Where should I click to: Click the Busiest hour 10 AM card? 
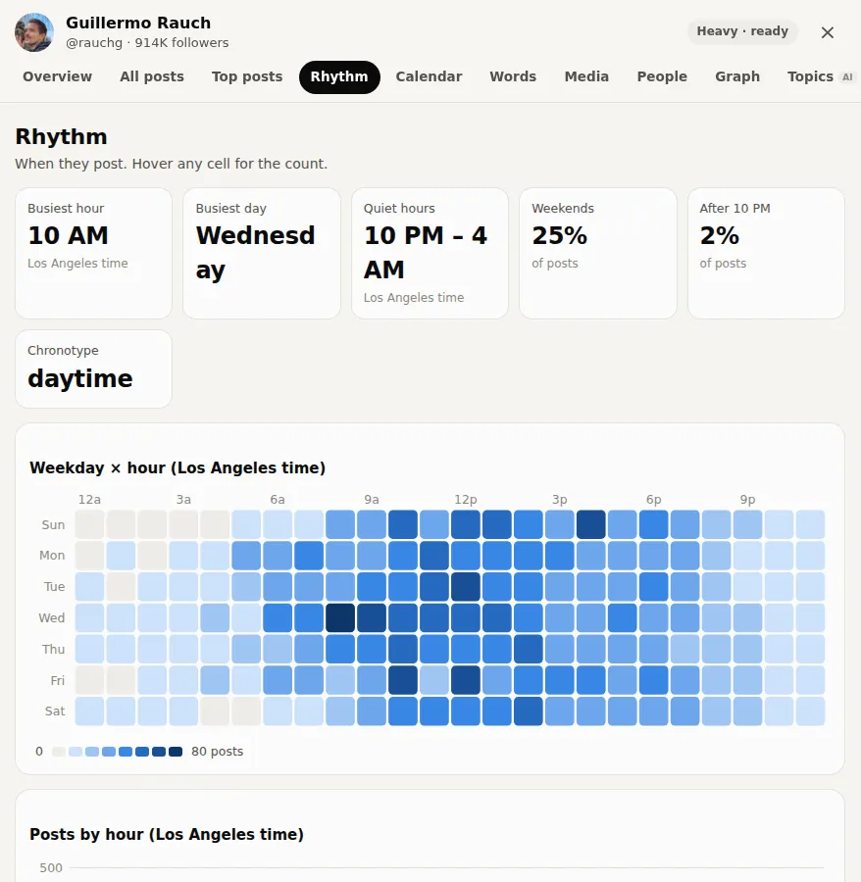93,253
